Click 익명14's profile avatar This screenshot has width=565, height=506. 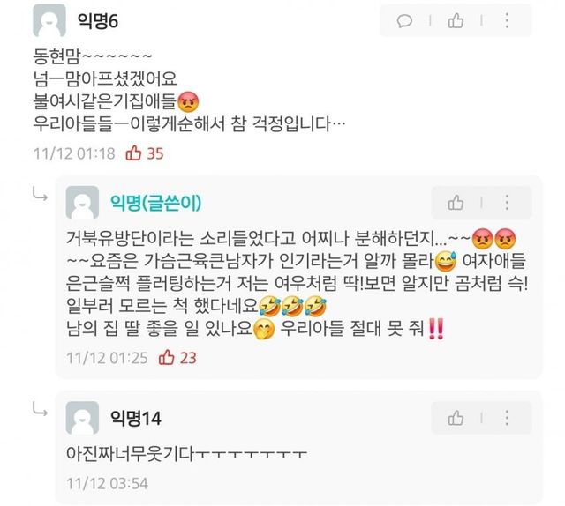coord(82,418)
